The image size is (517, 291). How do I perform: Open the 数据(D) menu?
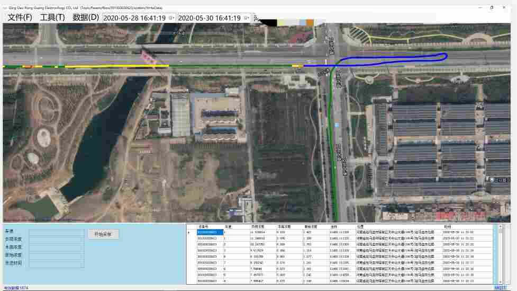click(x=86, y=17)
